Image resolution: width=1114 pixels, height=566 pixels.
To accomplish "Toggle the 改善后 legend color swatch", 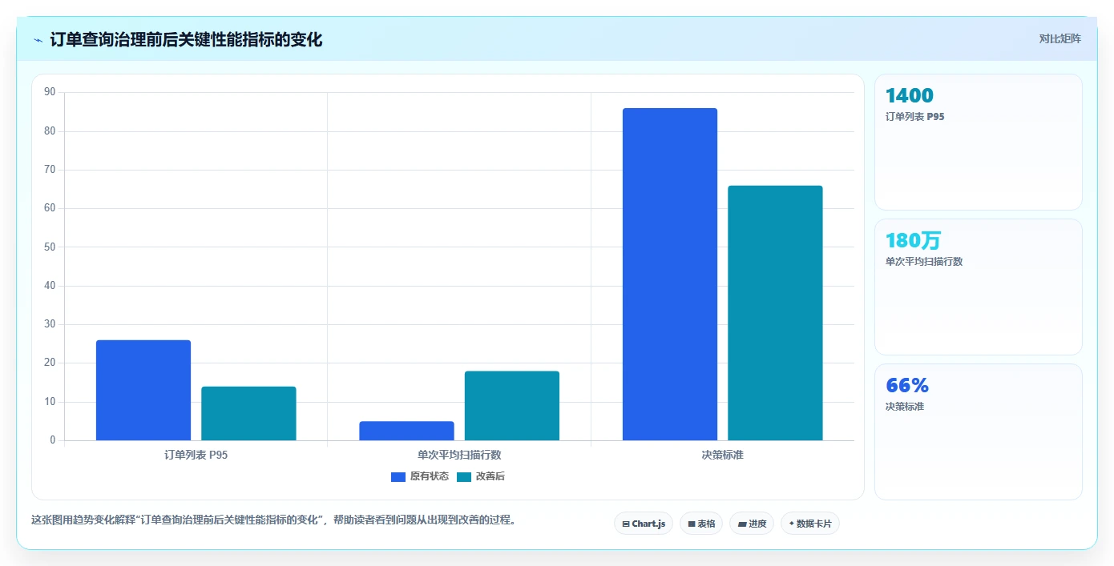I will (x=464, y=476).
